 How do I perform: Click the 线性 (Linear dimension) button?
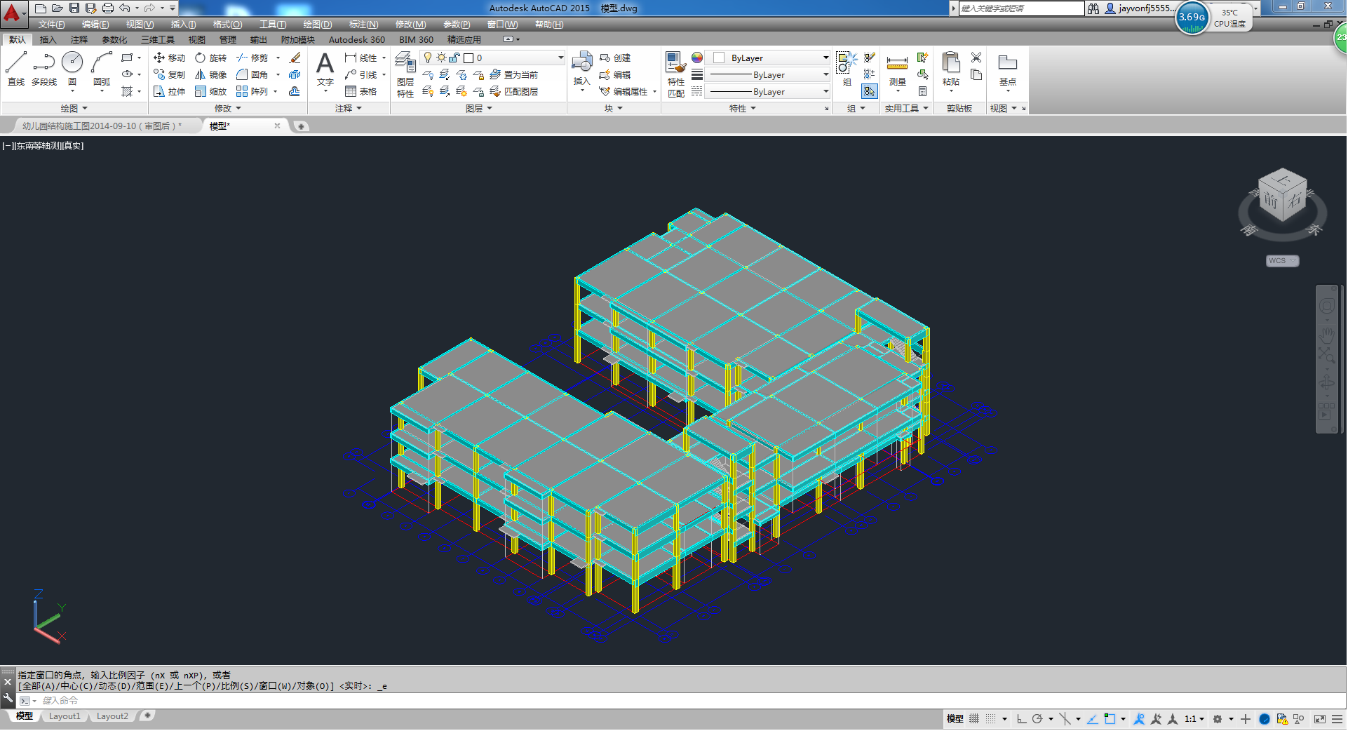[361, 58]
